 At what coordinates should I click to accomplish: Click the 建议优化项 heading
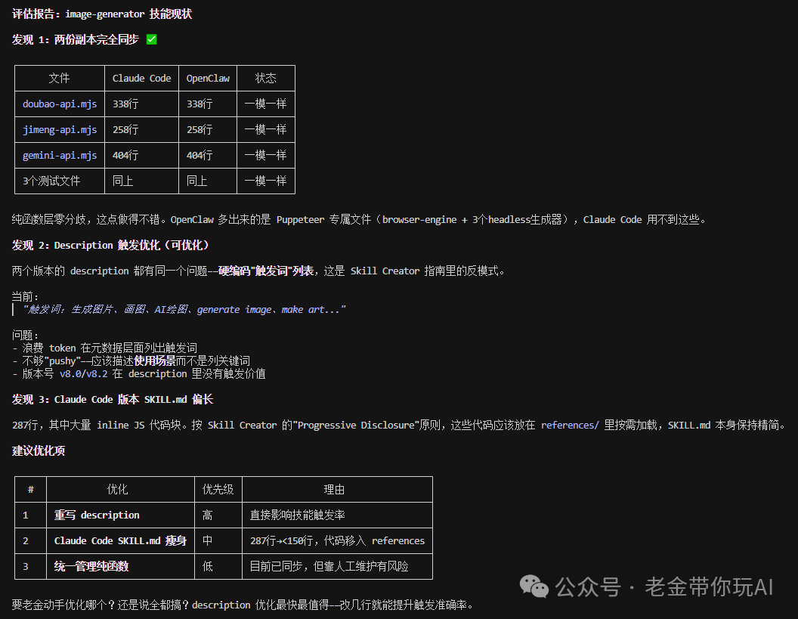tap(39, 451)
